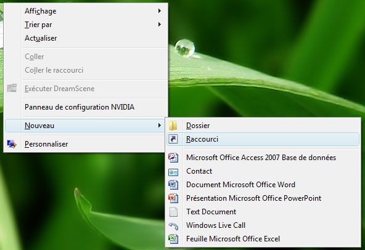Viewport: 365px width, 250px height.
Task: Create Microsoft Office Access 2007 database
Action: tap(263, 158)
